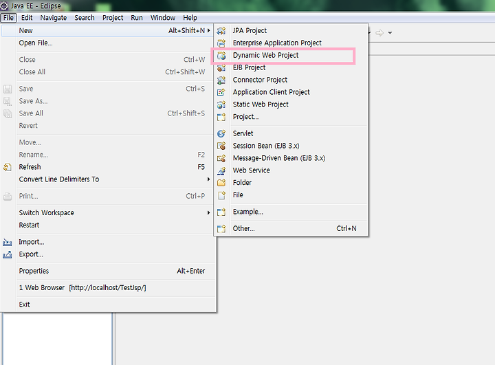Click the File icon in New submenu
495x365 pixels.
(x=221, y=195)
